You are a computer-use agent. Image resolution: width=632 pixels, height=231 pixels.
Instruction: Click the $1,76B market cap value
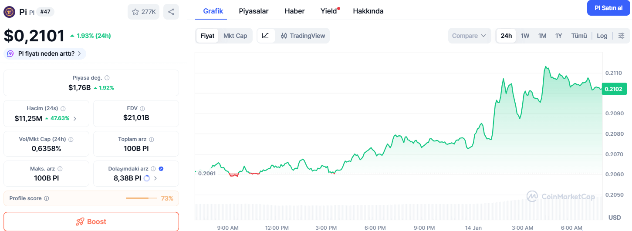tap(79, 87)
